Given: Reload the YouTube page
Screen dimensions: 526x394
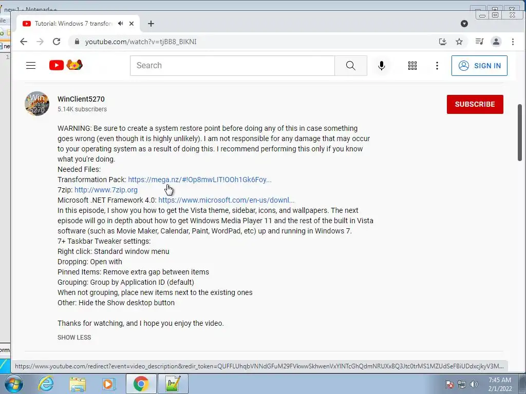Looking at the screenshot, I should (57, 42).
